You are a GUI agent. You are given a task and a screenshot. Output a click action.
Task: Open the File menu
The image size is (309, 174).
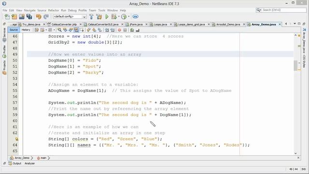[5, 10]
